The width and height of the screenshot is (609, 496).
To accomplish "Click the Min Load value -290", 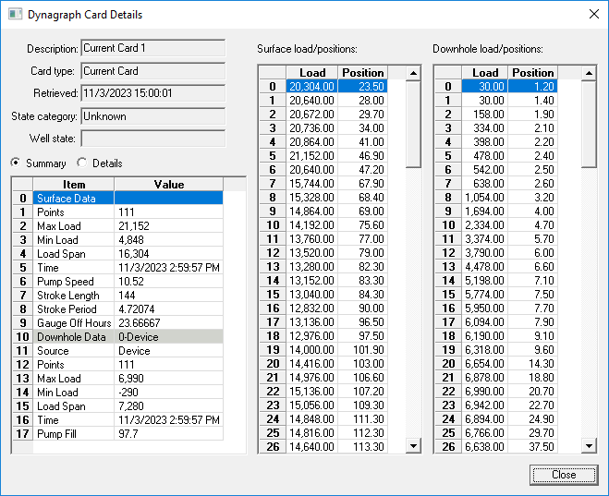I will tap(168, 393).
